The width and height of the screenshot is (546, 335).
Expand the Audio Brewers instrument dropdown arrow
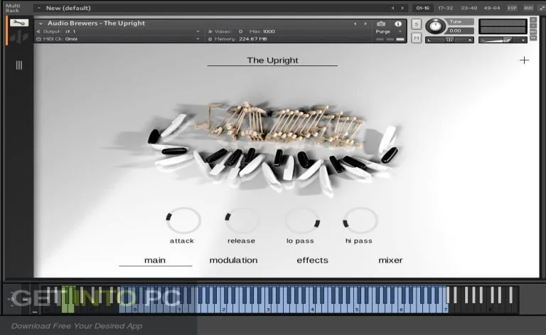41,23
